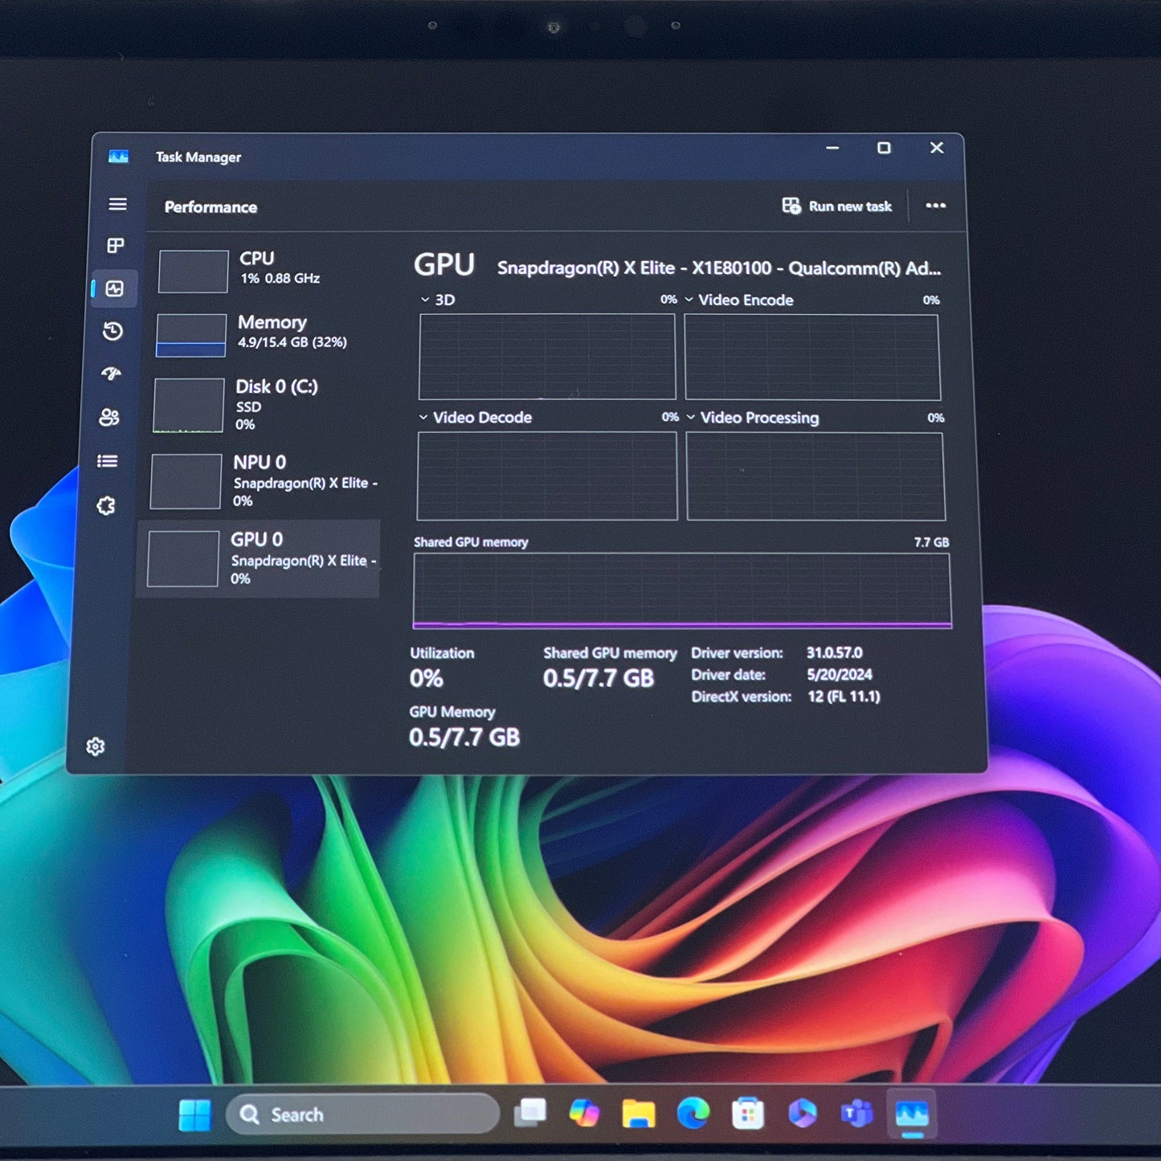Open Task View from the taskbar
Screen dimensions: 1161x1161
tap(530, 1114)
